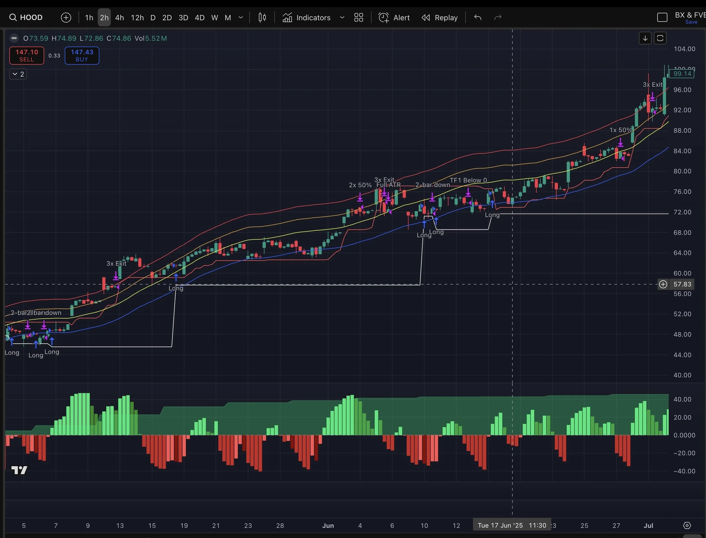Viewport: 706px width, 538px height.
Task: Open the layout grid templates icon
Action: tap(359, 17)
